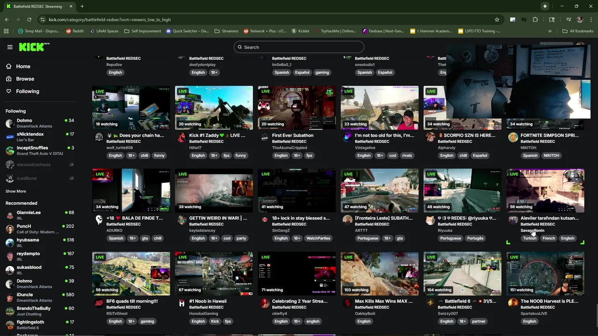Click Riyuuka channel avatar
Viewport: 598px width, 336px height.
pos(430,220)
